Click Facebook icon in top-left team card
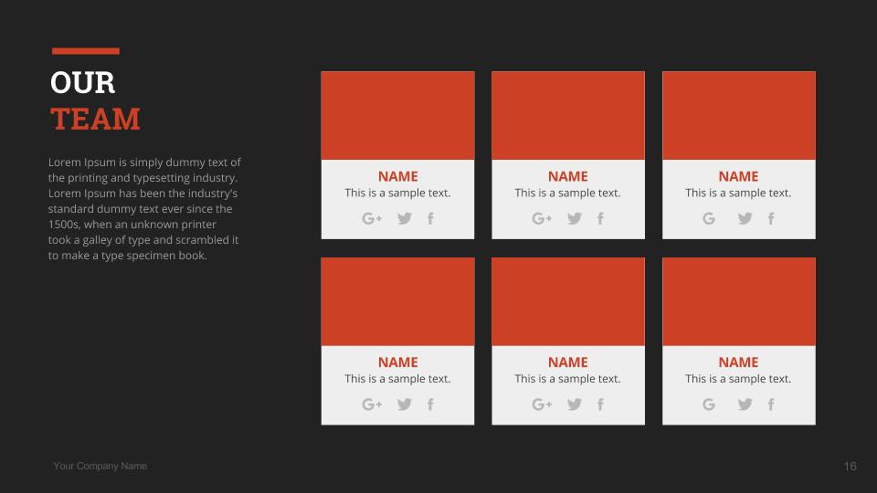 [430, 218]
